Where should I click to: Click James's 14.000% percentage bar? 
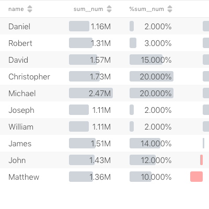click(x=145, y=143)
